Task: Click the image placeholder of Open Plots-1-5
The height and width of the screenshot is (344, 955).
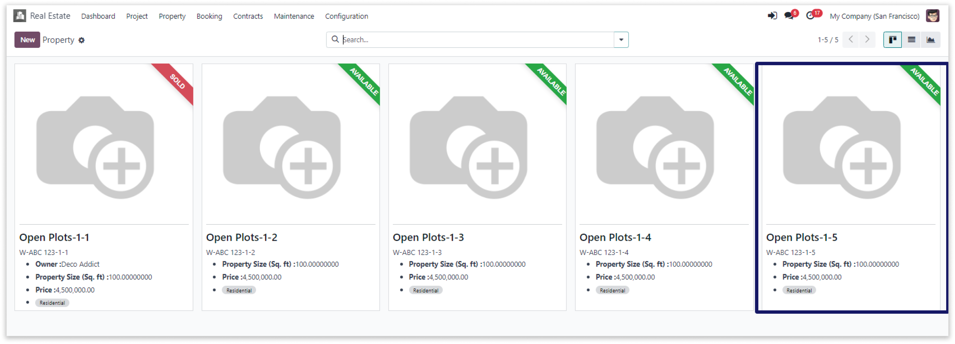Action: coord(842,147)
